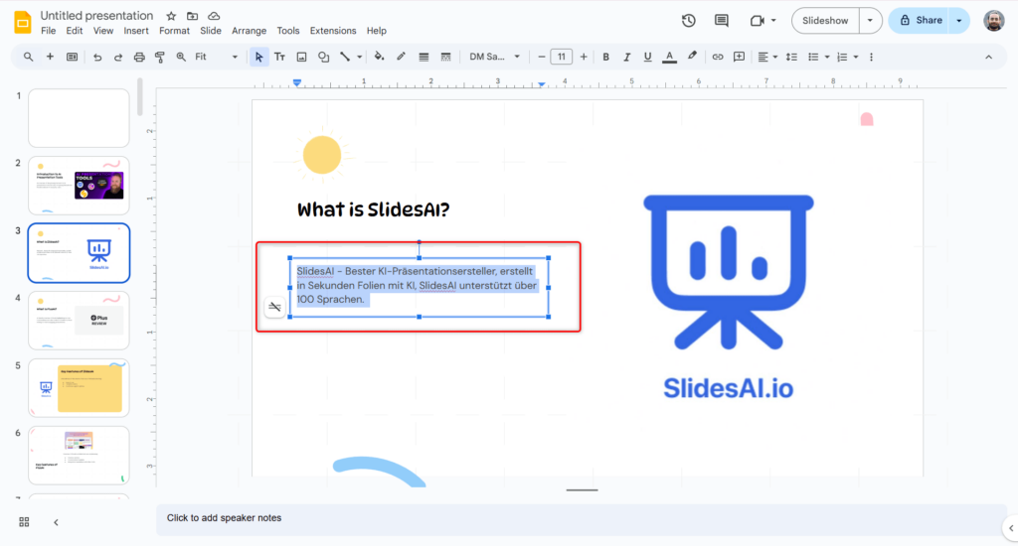This screenshot has width=1018, height=546.
Task: Click the Share button
Action: [920, 20]
